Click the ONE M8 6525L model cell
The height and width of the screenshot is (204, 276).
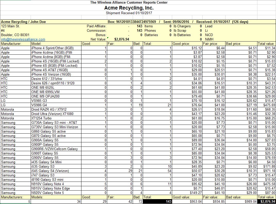[x=56, y=87]
